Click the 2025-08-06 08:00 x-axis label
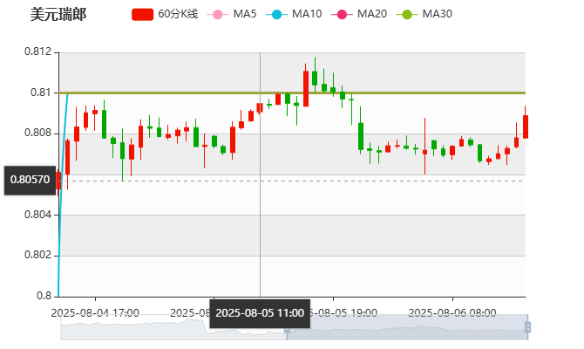Viewport: 584px width, 349px height. 452,311
